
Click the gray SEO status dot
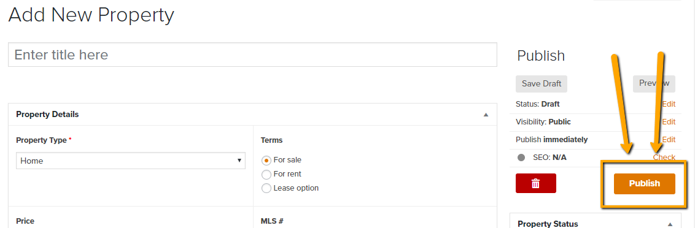coord(521,157)
